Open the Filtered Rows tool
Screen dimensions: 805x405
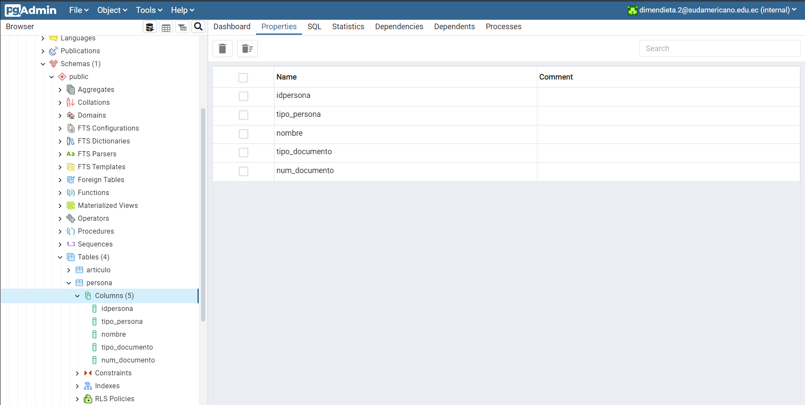[182, 27]
